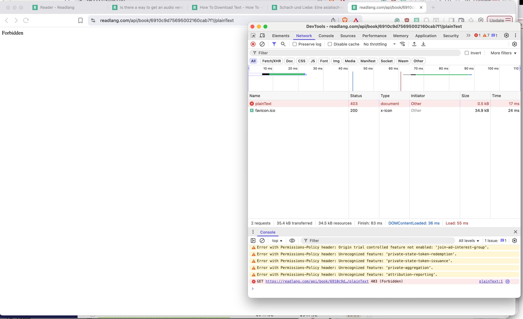Viewport: 523px width, 319px height.
Task: Open network conditions wifi icon
Action: pyautogui.click(x=402, y=44)
